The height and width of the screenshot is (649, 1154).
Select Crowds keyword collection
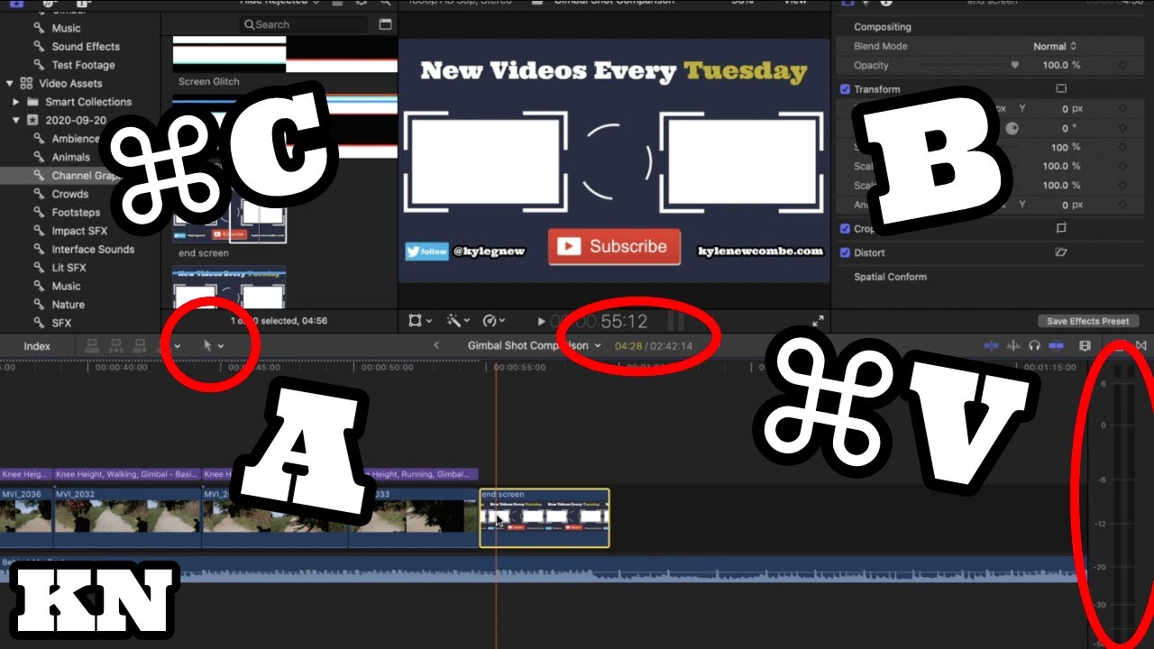(70, 194)
